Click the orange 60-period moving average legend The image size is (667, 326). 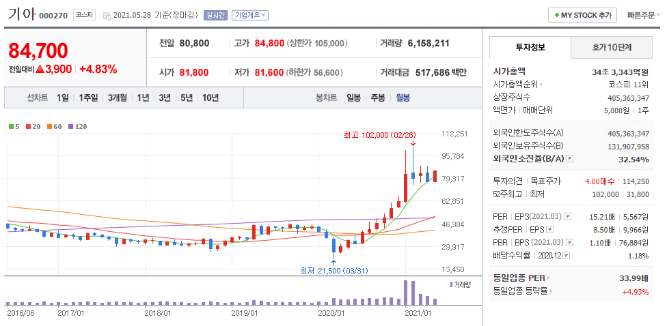55,126
